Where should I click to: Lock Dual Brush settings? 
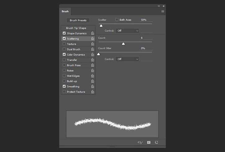pos(92,49)
